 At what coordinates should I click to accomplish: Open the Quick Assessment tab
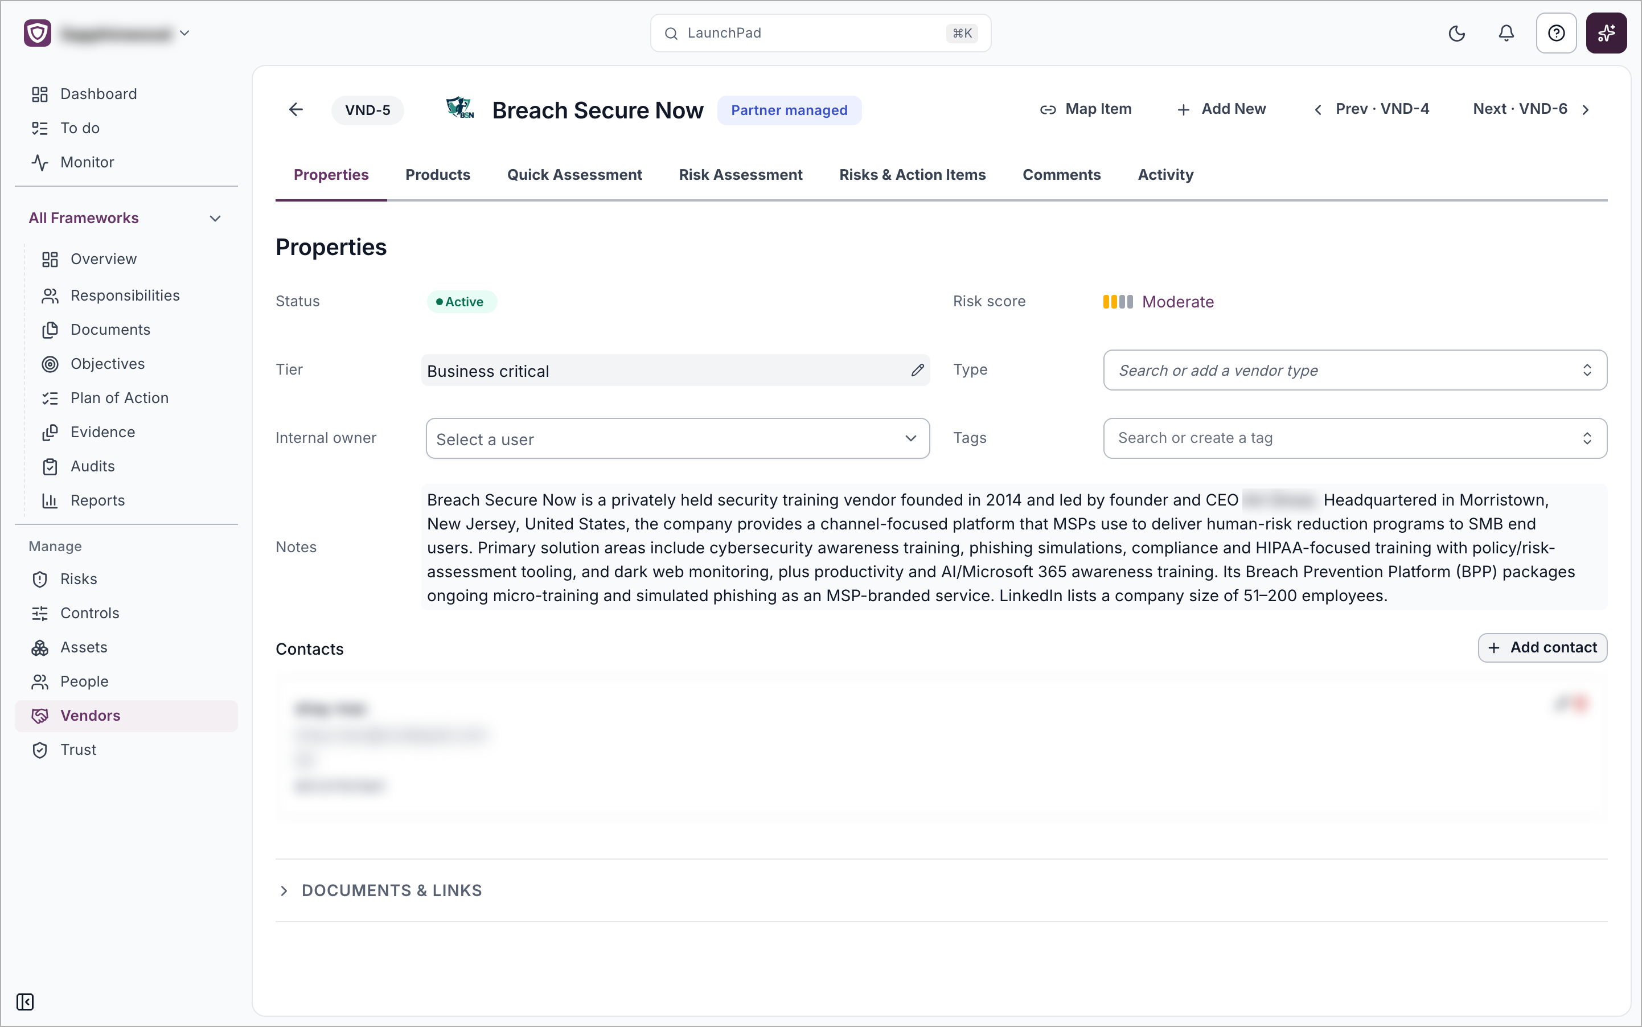tap(574, 175)
